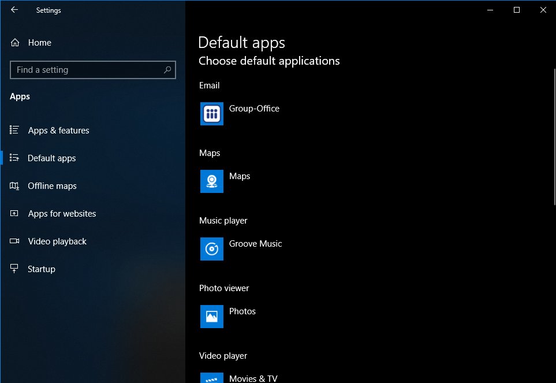Click the Group-Office email app icon
Screen dimensions: 556x383
[x=212, y=114]
